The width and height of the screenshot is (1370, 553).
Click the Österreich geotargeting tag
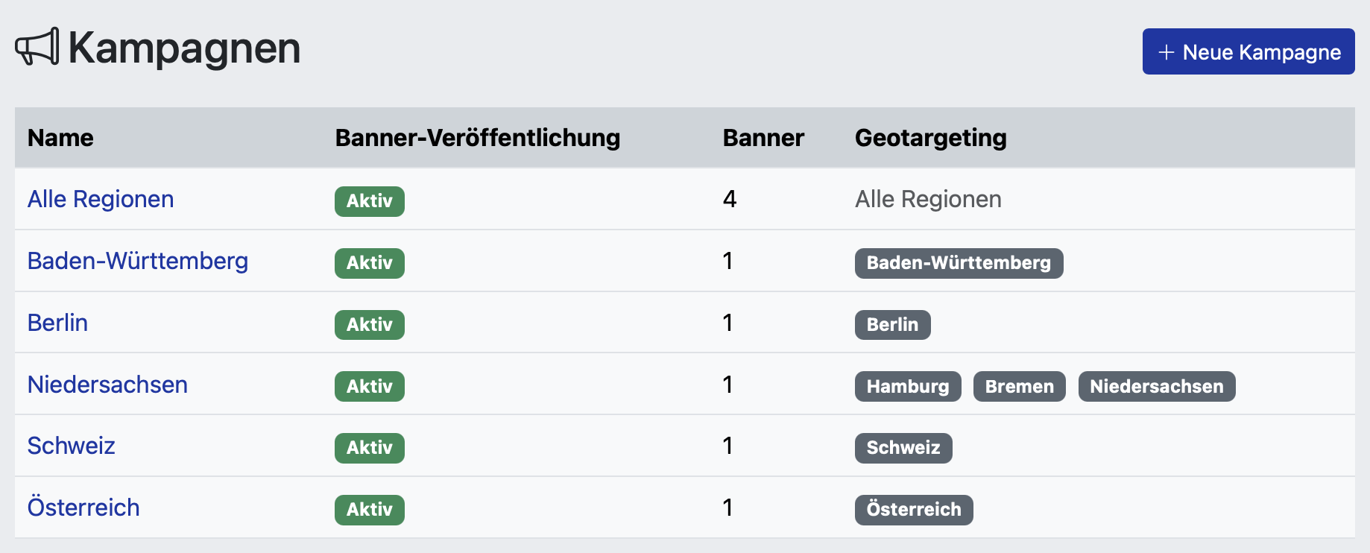[913, 510]
